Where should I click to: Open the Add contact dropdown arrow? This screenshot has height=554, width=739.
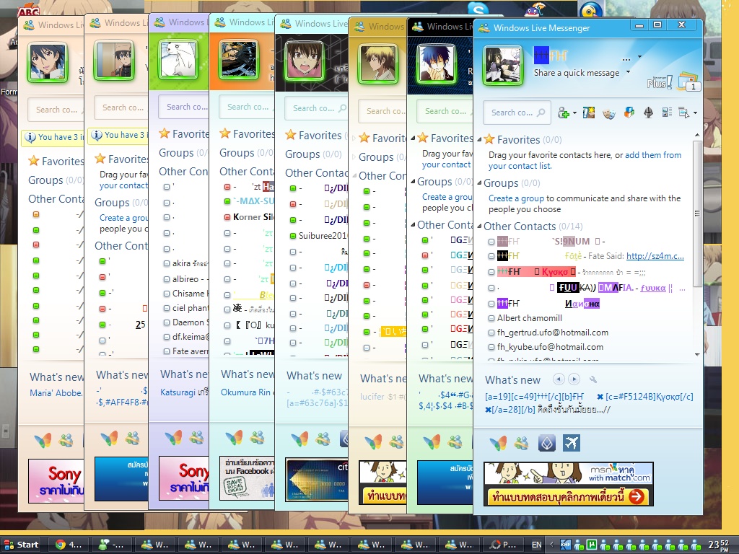[x=574, y=113]
